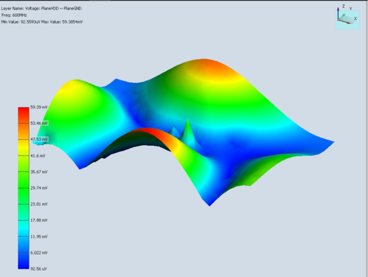Click the 6.022 mV legend label
Viewport: 368px width, 277px height.
pos(39,252)
